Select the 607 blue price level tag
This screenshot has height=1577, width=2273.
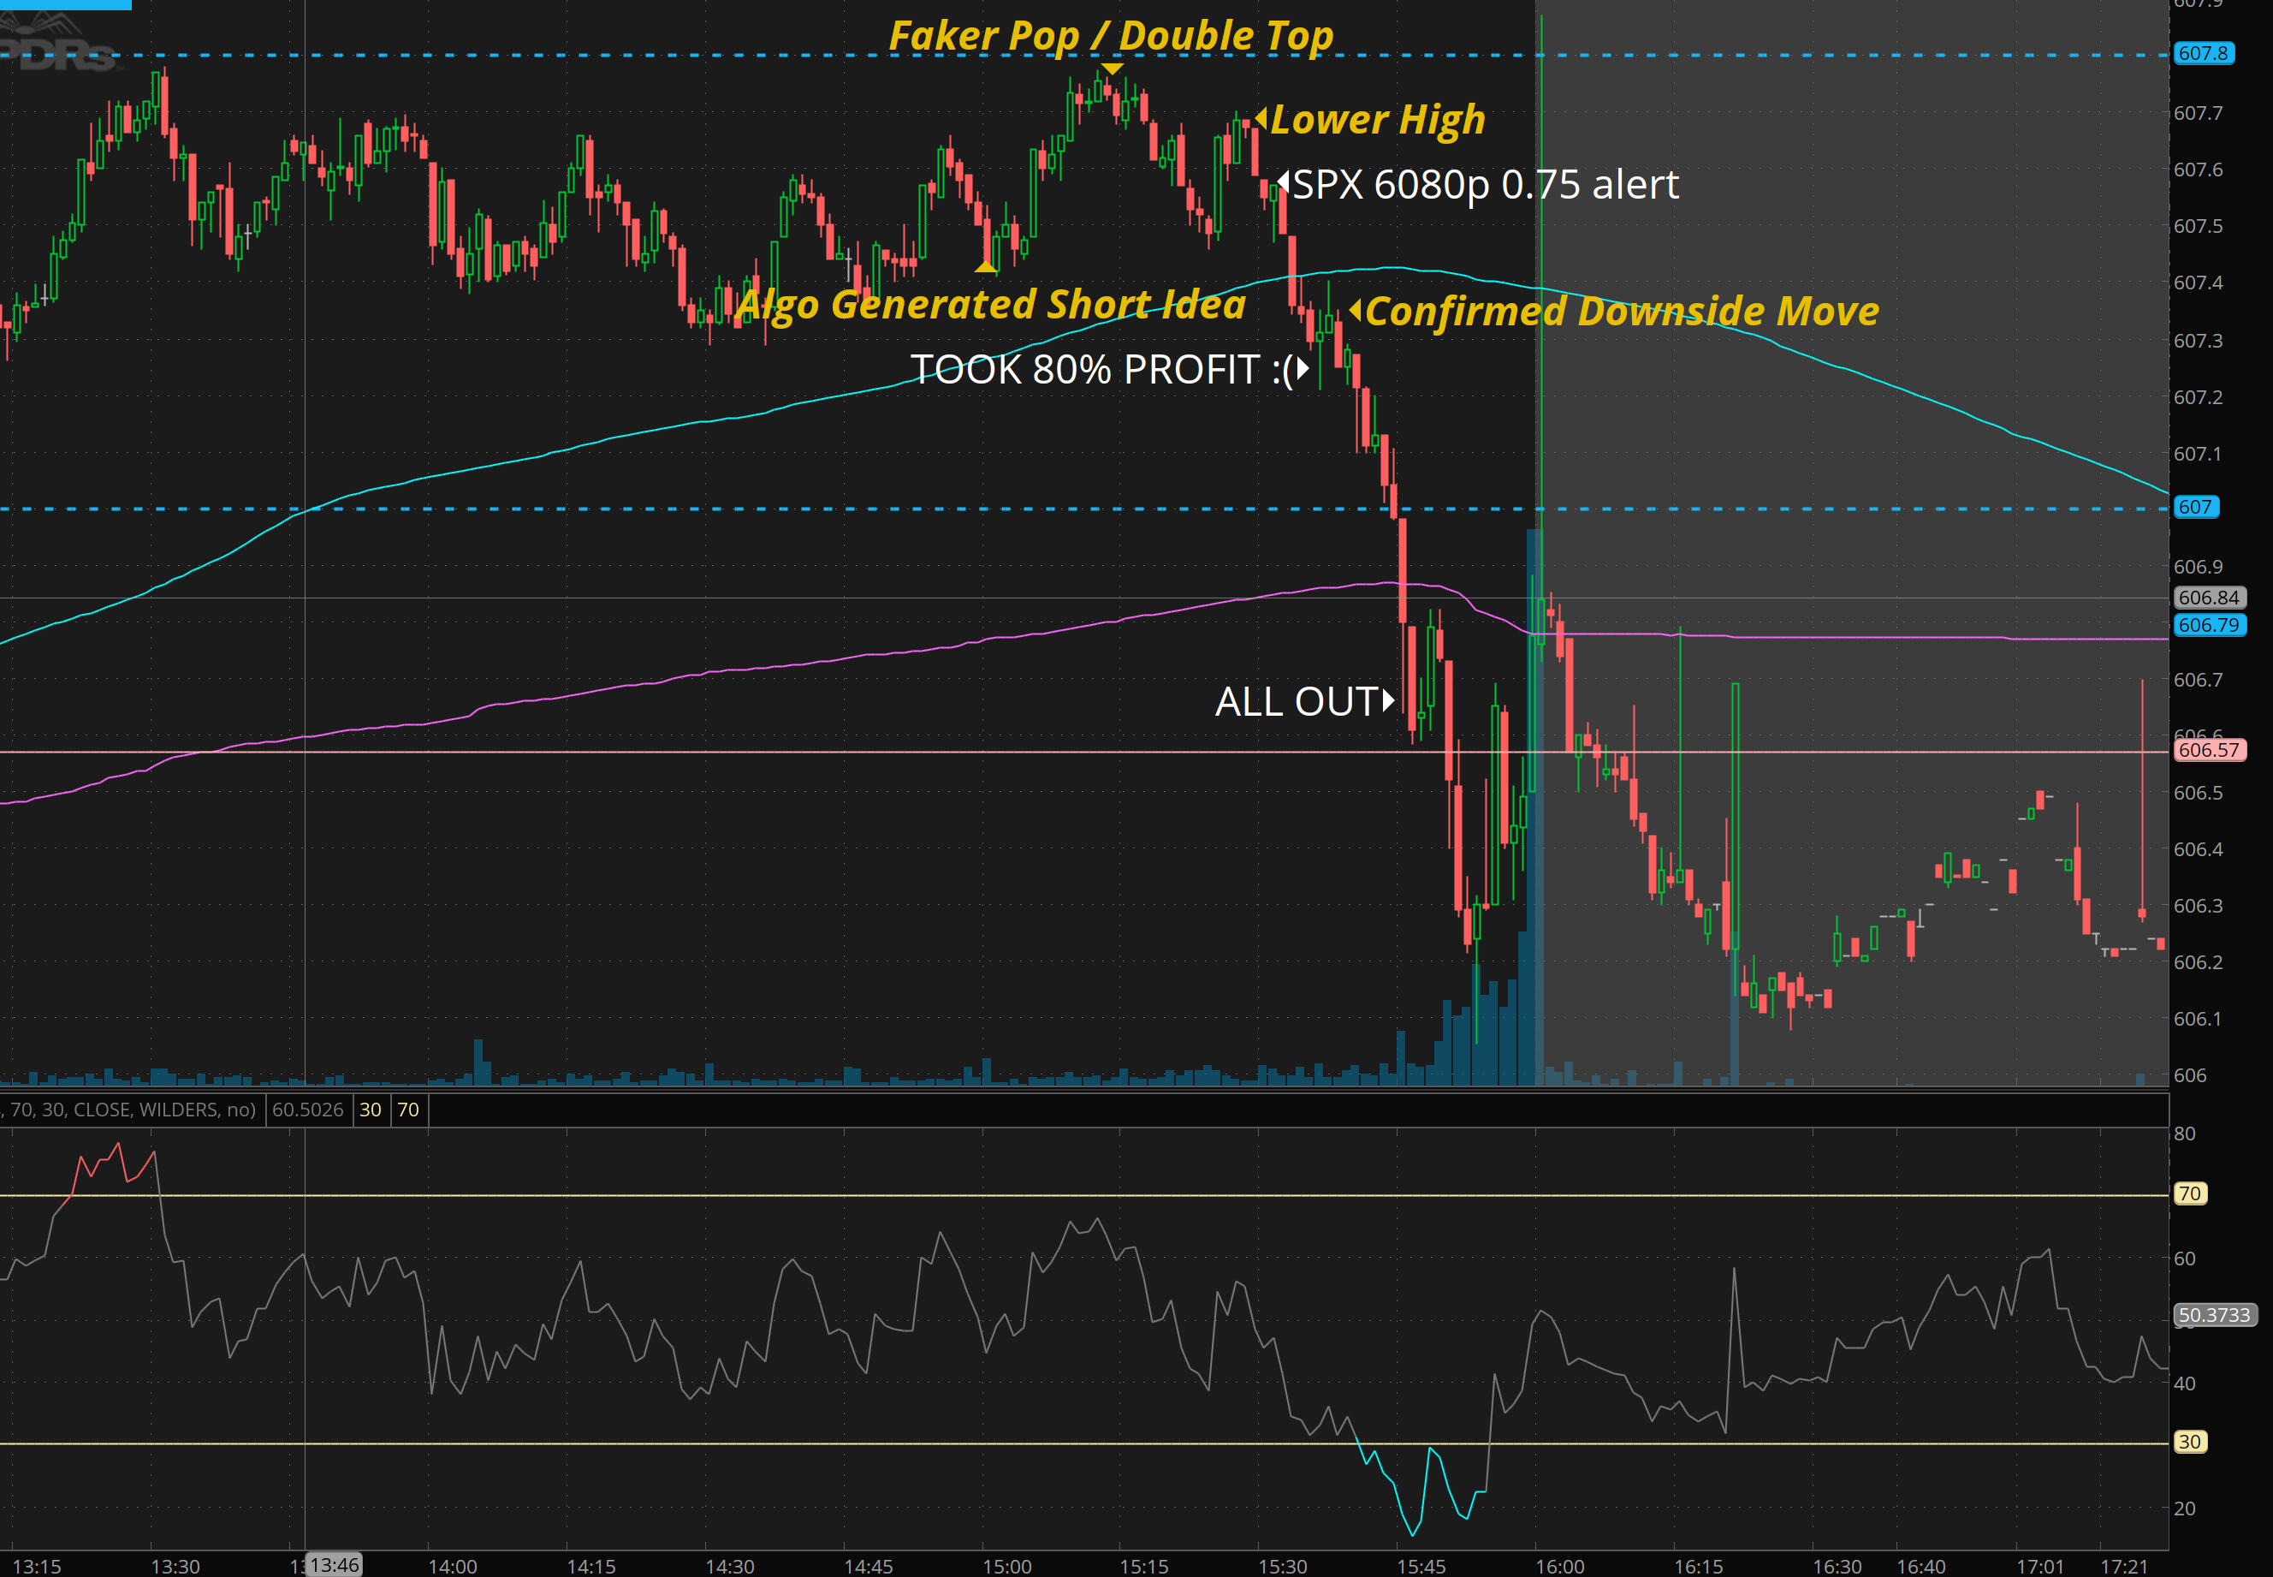point(2195,507)
